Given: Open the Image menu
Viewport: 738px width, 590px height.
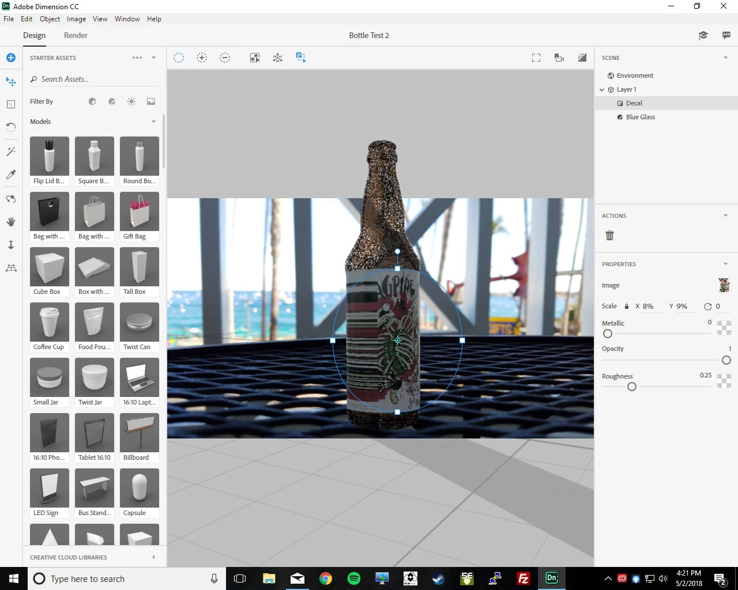Looking at the screenshot, I should (76, 19).
